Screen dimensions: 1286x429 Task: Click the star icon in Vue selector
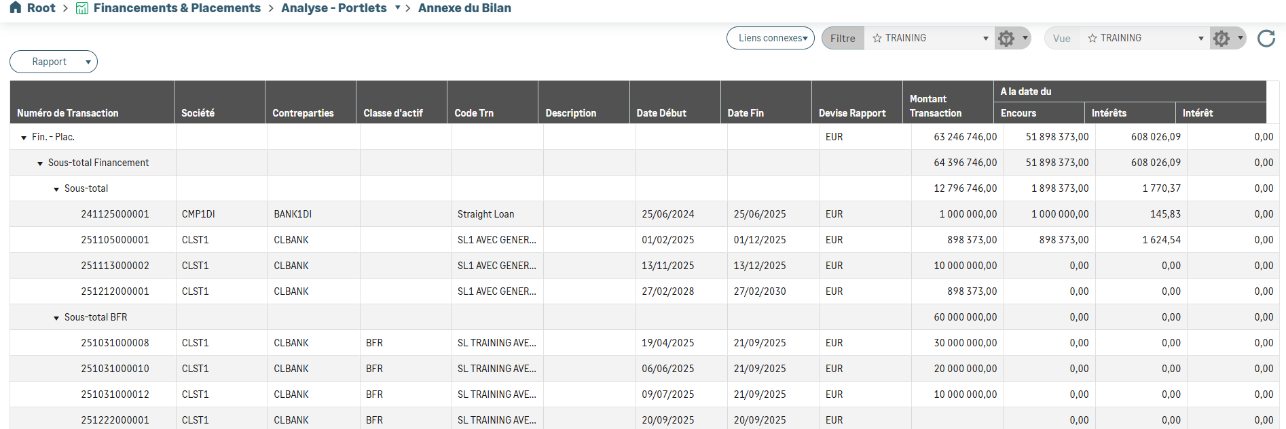pos(1092,39)
